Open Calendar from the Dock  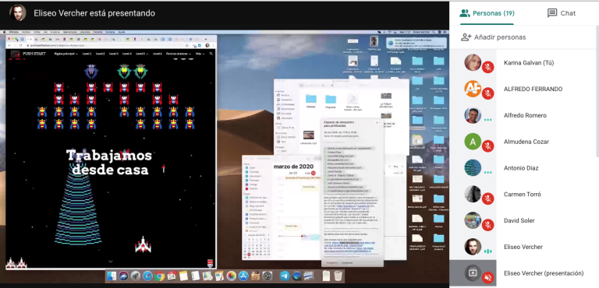click(172, 276)
